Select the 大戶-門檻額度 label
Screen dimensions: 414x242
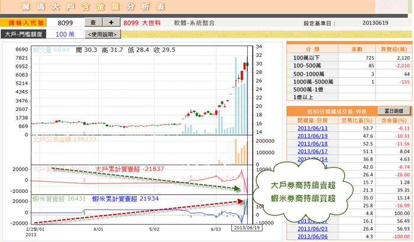coord(24,34)
